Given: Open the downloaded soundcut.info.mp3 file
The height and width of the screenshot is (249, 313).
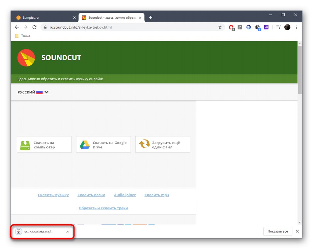Looking at the screenshot, I should (38, 232).
